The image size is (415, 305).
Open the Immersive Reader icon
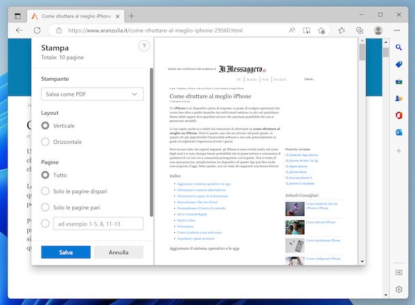pyautogui.click(x=306, y=31)
